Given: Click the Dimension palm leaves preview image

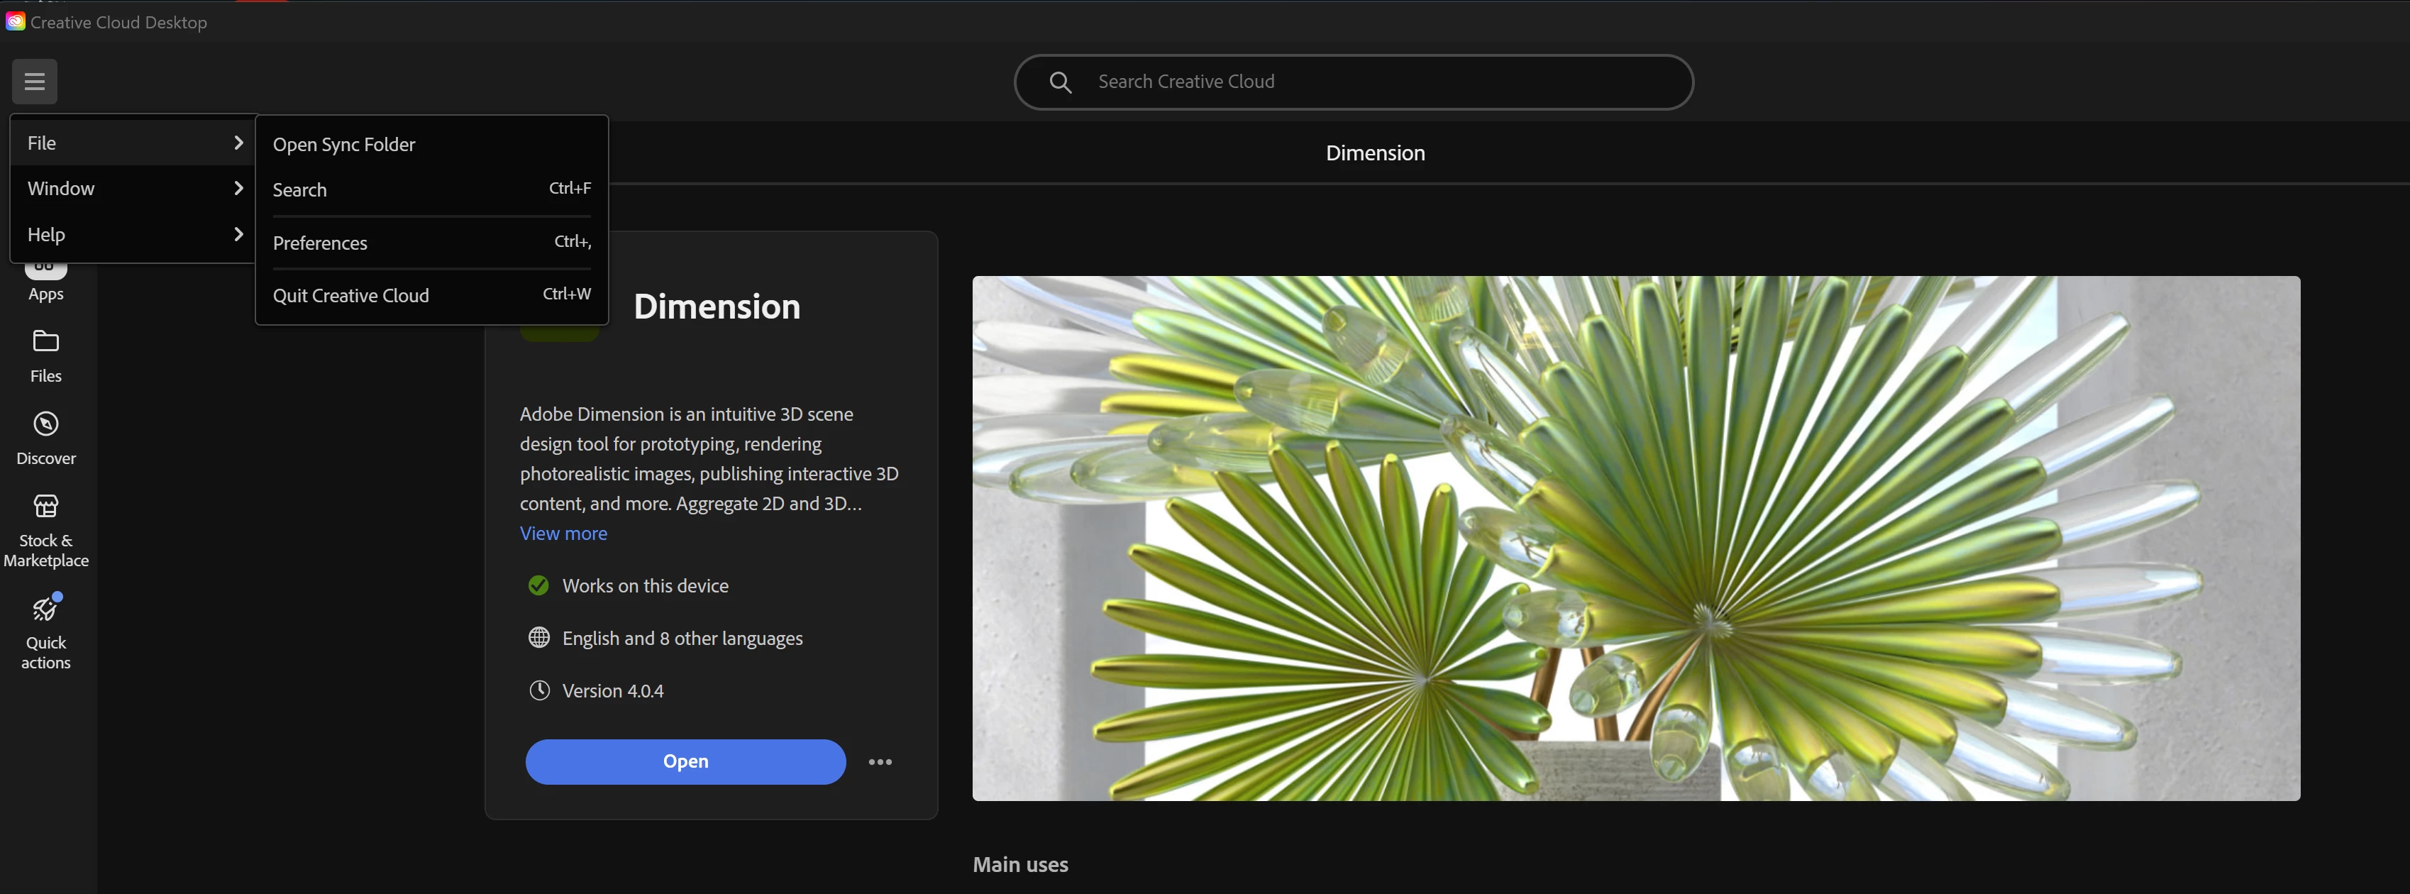Looking at the screenshot, I should [1635, 539].
